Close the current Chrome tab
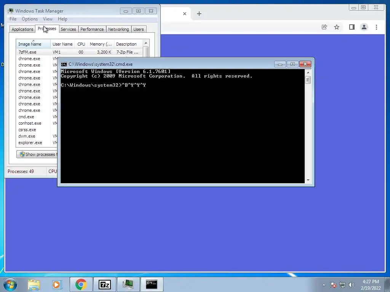This screenshot has height=292, width=390. pos(185,14)
